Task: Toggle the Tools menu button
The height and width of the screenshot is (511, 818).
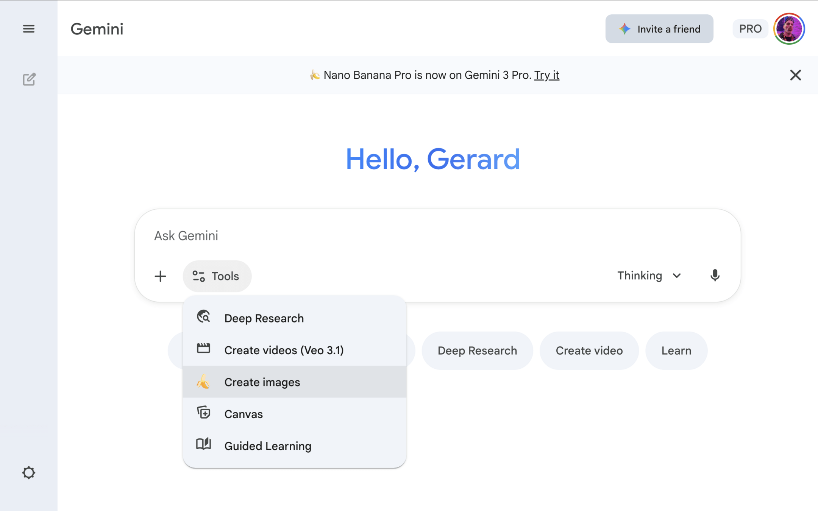Action: (217, 276)
